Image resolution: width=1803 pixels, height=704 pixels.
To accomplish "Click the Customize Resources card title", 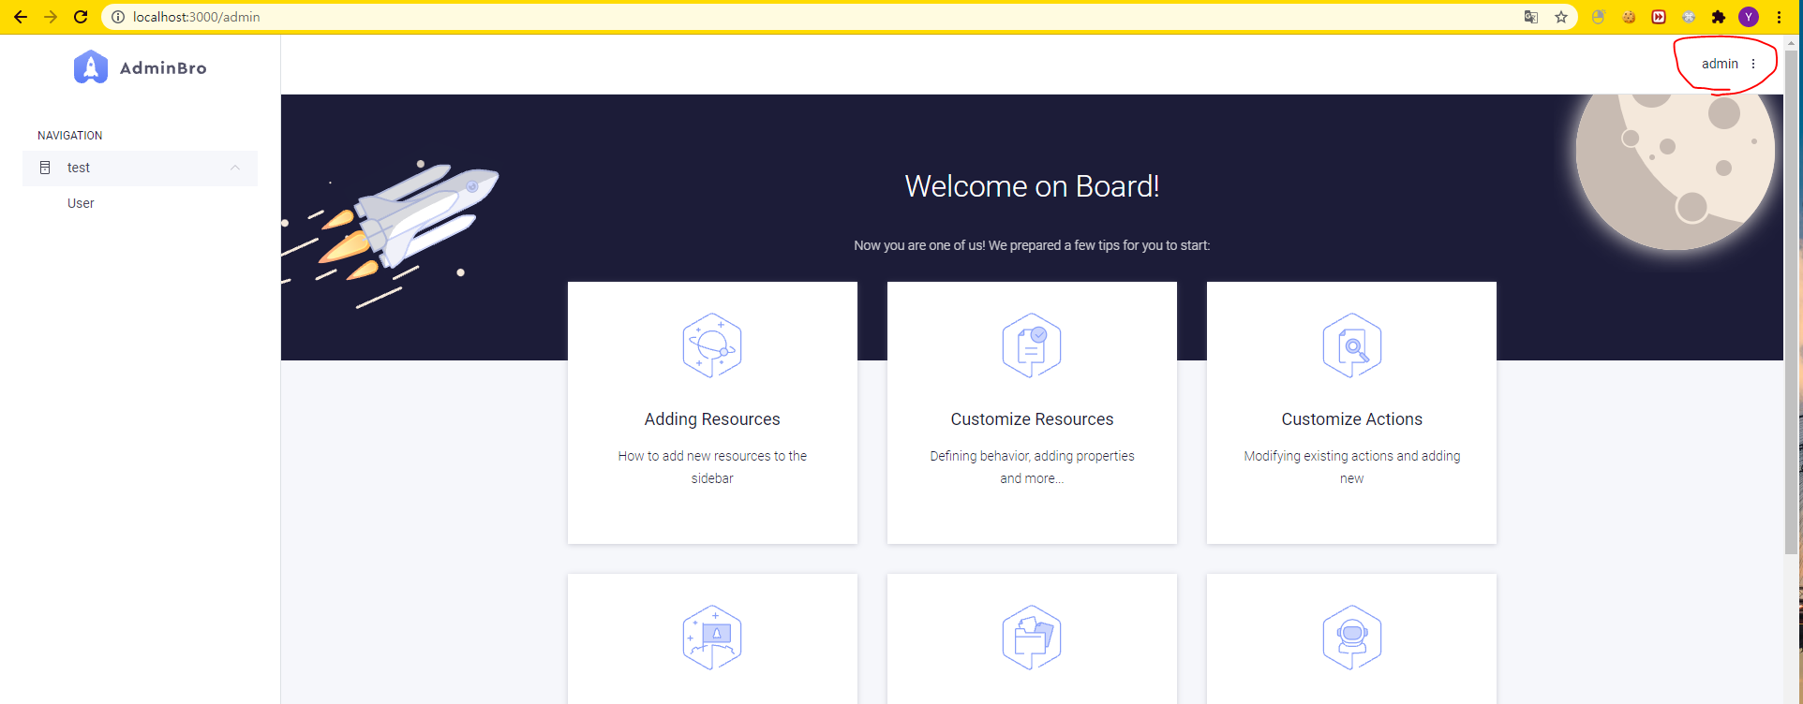I will point(1032,419).
